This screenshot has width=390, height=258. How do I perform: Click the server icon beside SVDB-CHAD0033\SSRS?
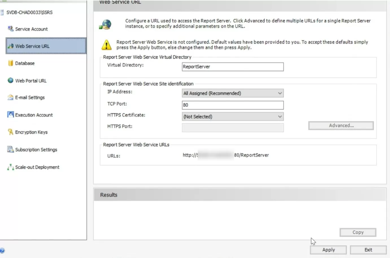(2, 12)
